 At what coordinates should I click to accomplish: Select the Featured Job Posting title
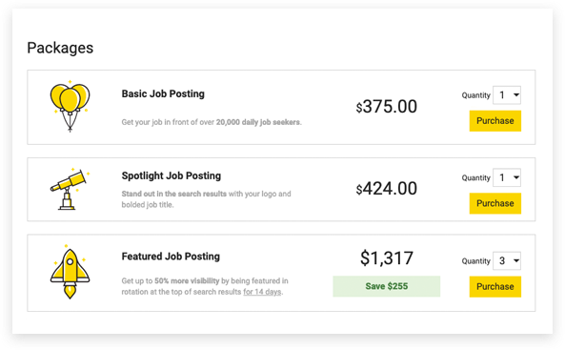(171, 257)
